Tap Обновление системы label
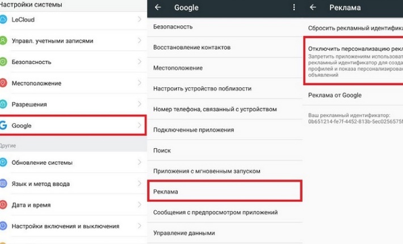 pyautogui.click(x=42, y=163)
